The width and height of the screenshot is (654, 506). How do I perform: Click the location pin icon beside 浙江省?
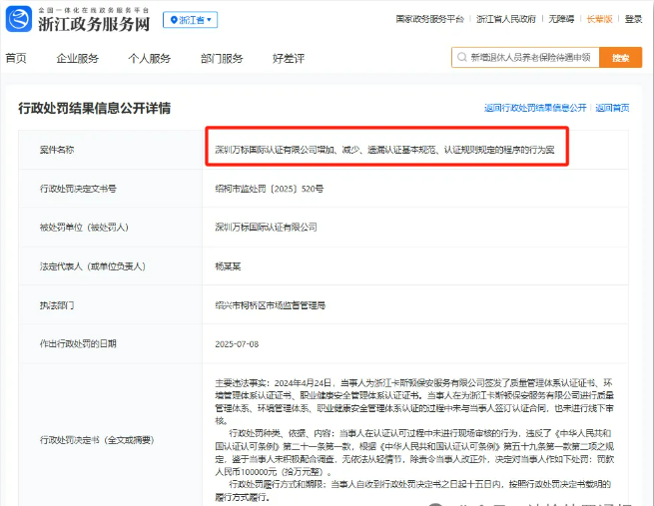coord(172,20)
